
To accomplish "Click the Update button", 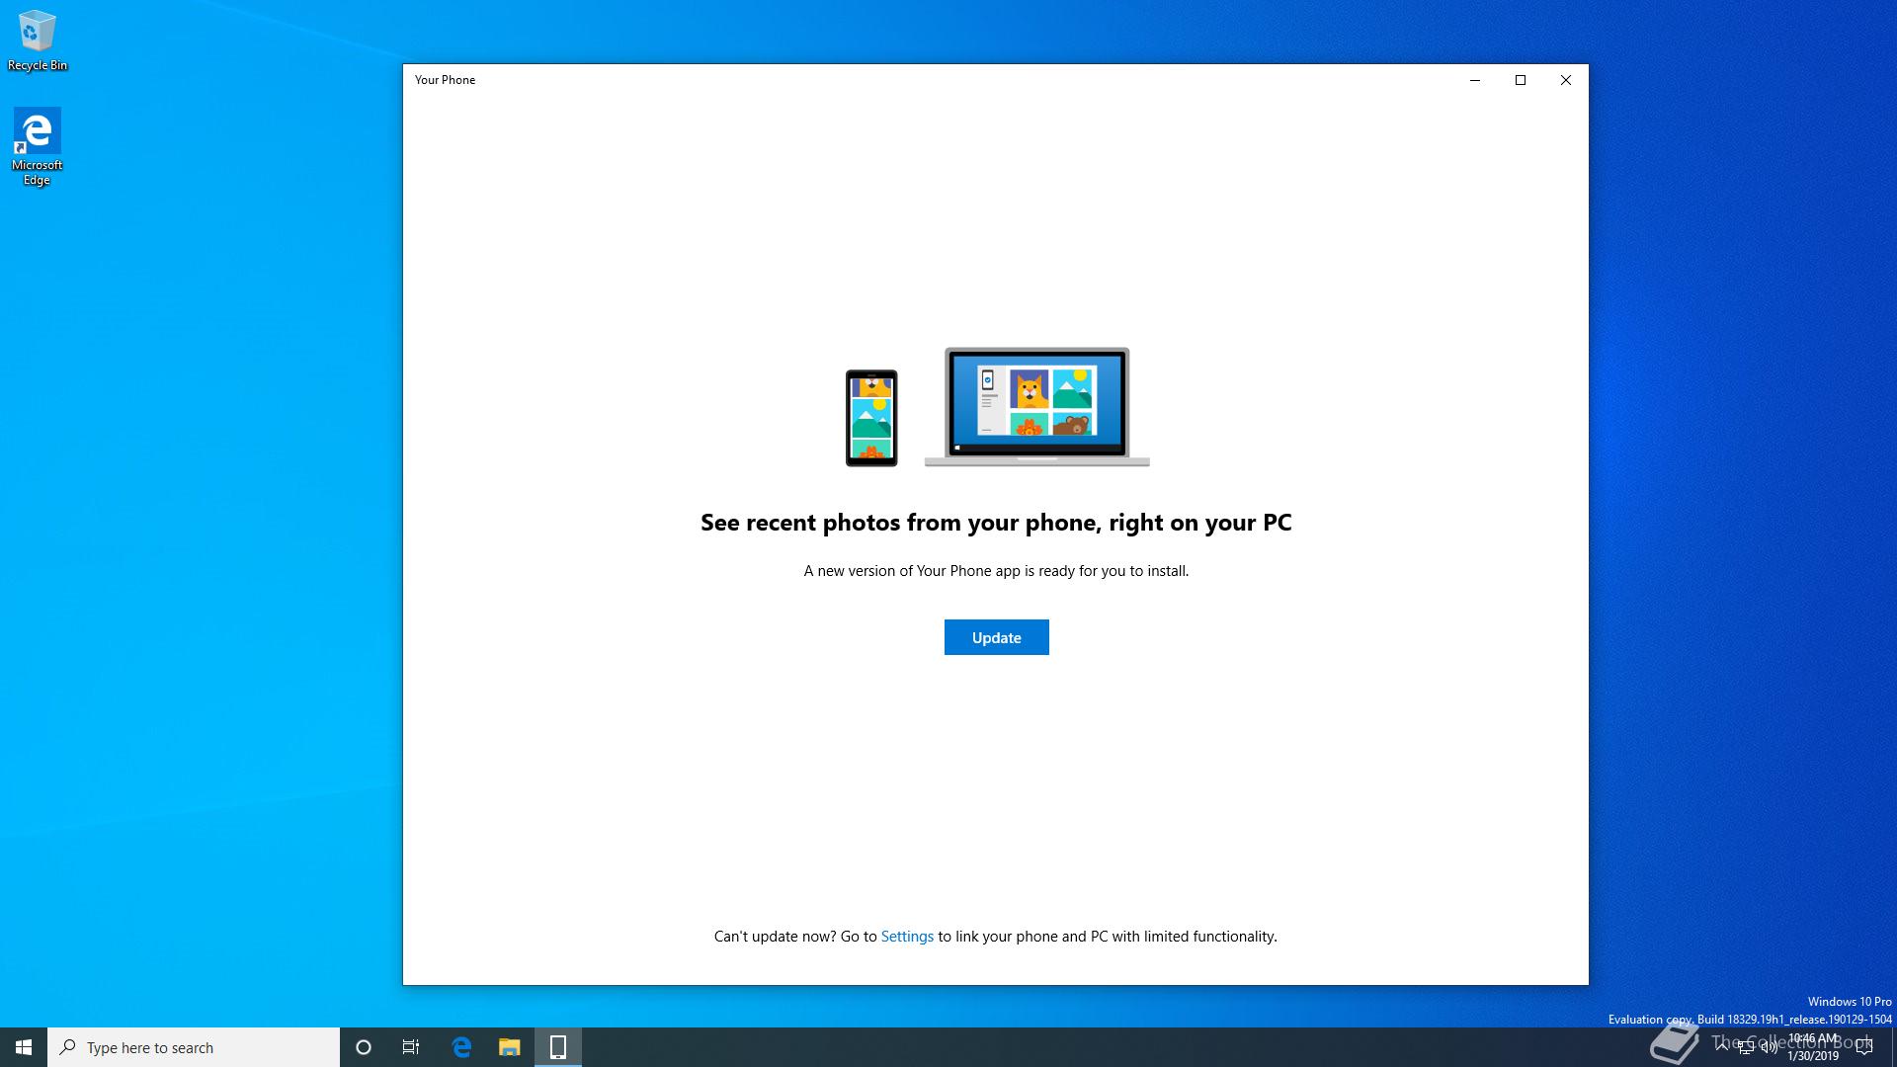I will point(996,637).
